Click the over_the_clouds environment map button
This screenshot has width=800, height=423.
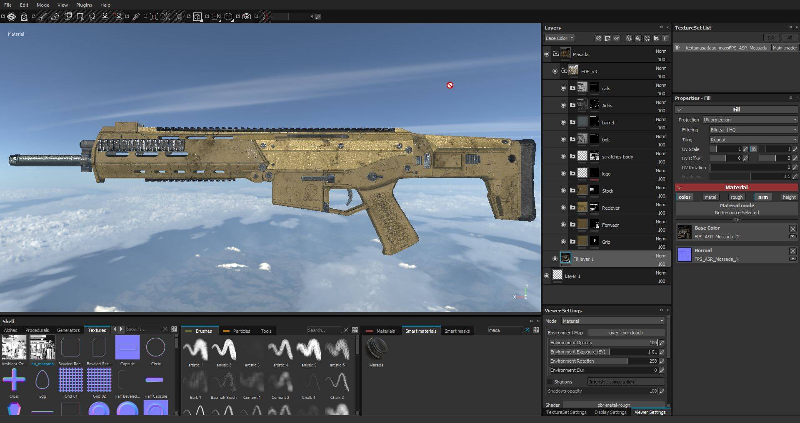pyautogui.click(x=626, y=333)
